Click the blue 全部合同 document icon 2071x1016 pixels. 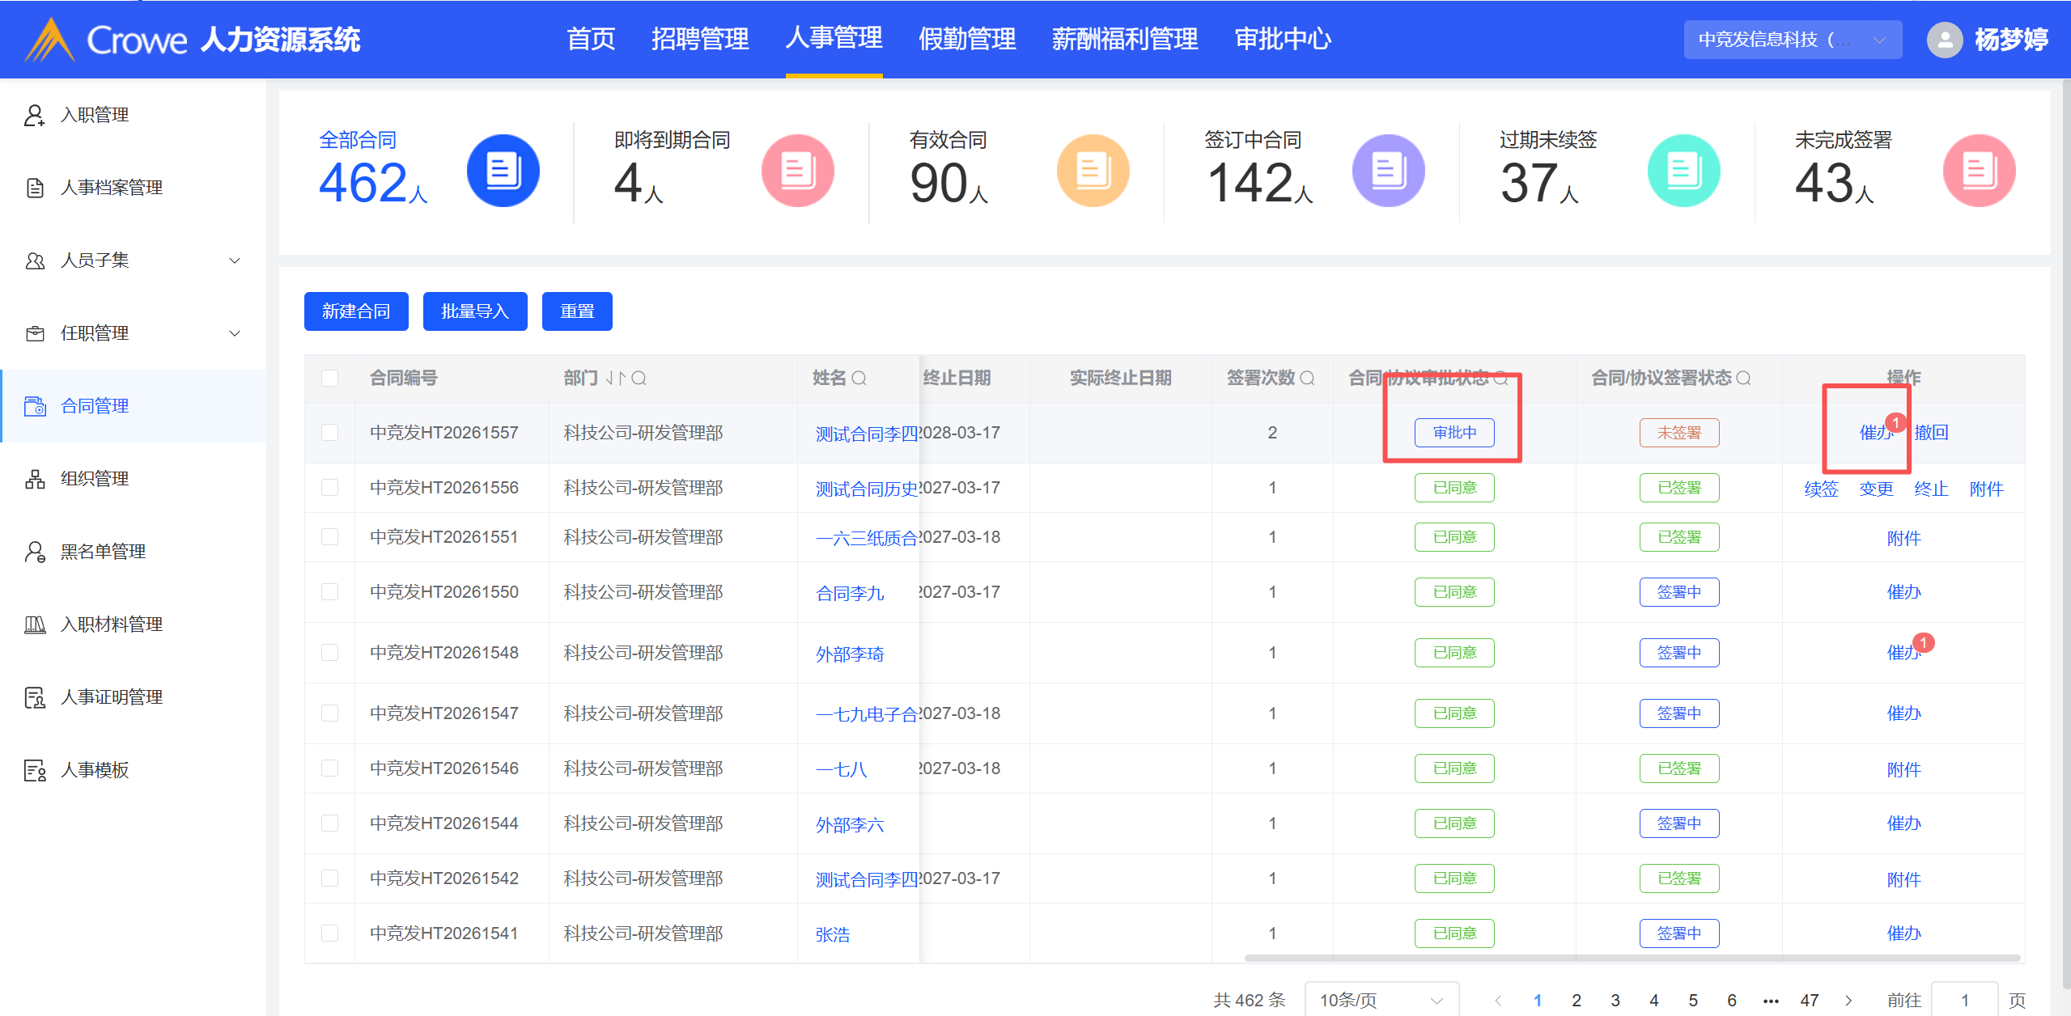[503, 171]
